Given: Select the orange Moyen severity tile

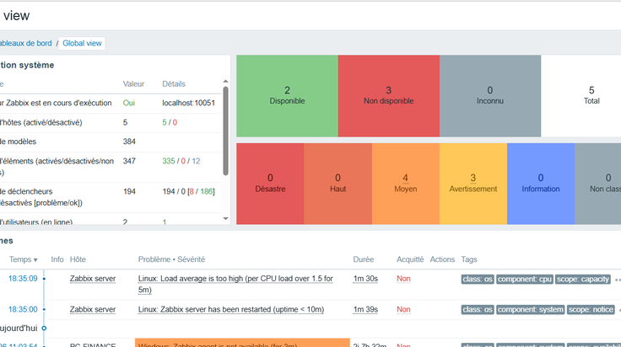Looking at the screenshot, I should click(406, 184).
